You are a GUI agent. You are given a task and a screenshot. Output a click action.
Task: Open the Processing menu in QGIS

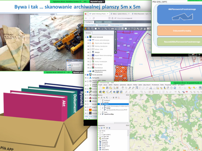(x=168, y=85)
